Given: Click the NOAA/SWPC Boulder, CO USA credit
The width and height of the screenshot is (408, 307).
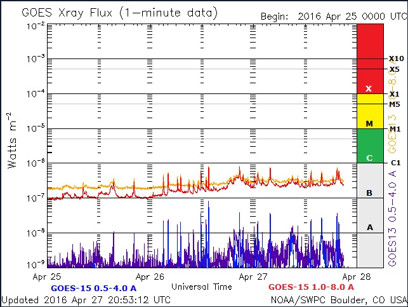Looking at the screenshot, I should point(339,299).
